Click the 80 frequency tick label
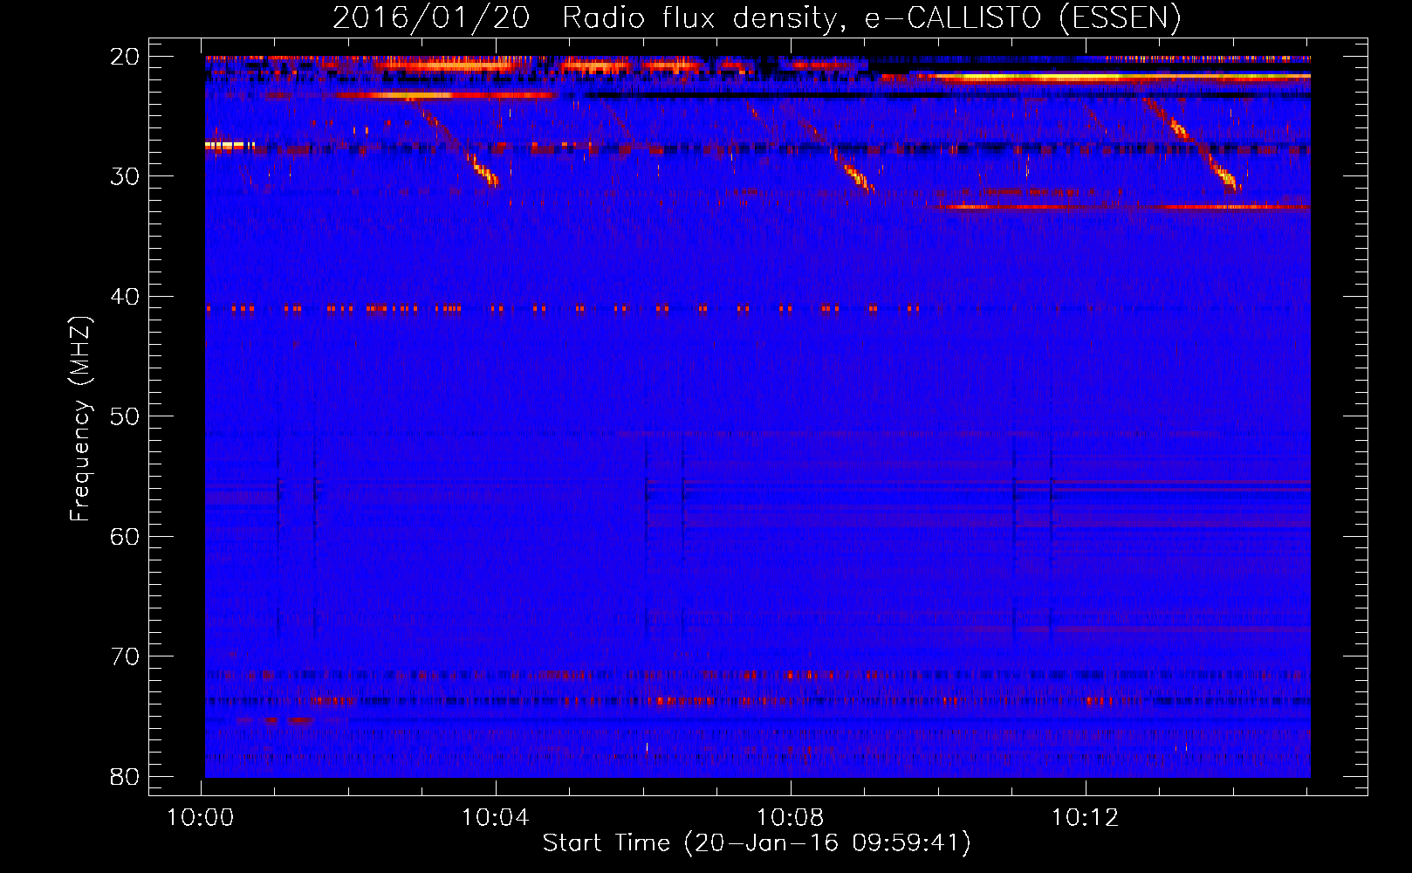The image size is (1412, 873). tap(125, 776)
